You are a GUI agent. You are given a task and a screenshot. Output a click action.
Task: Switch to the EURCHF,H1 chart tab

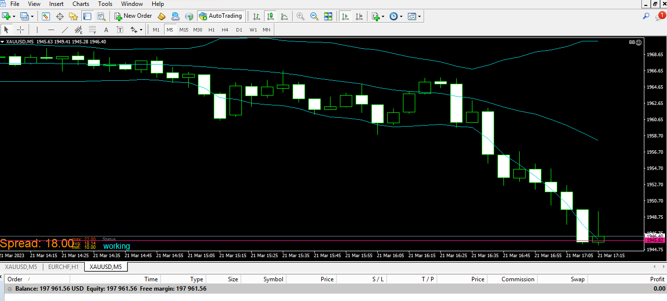tap(64, 267)
